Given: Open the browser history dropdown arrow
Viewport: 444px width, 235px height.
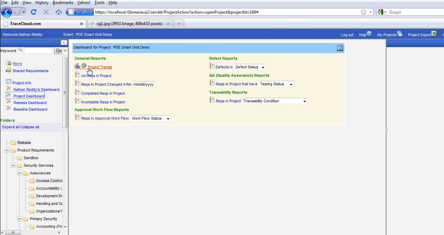Looking at the screenshot, I should pyautogui.click(x=24, y=12).
